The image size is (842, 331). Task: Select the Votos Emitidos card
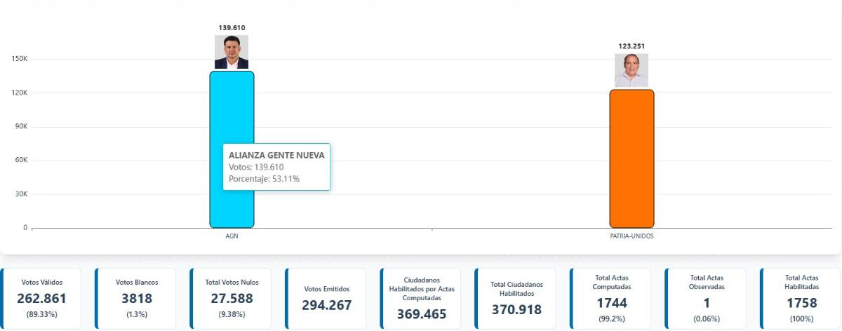click(x=326, y=299)
